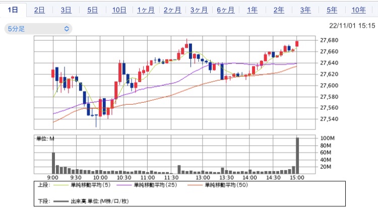
Task: Switch to the 10年 chart range
Action: (358, 10)
